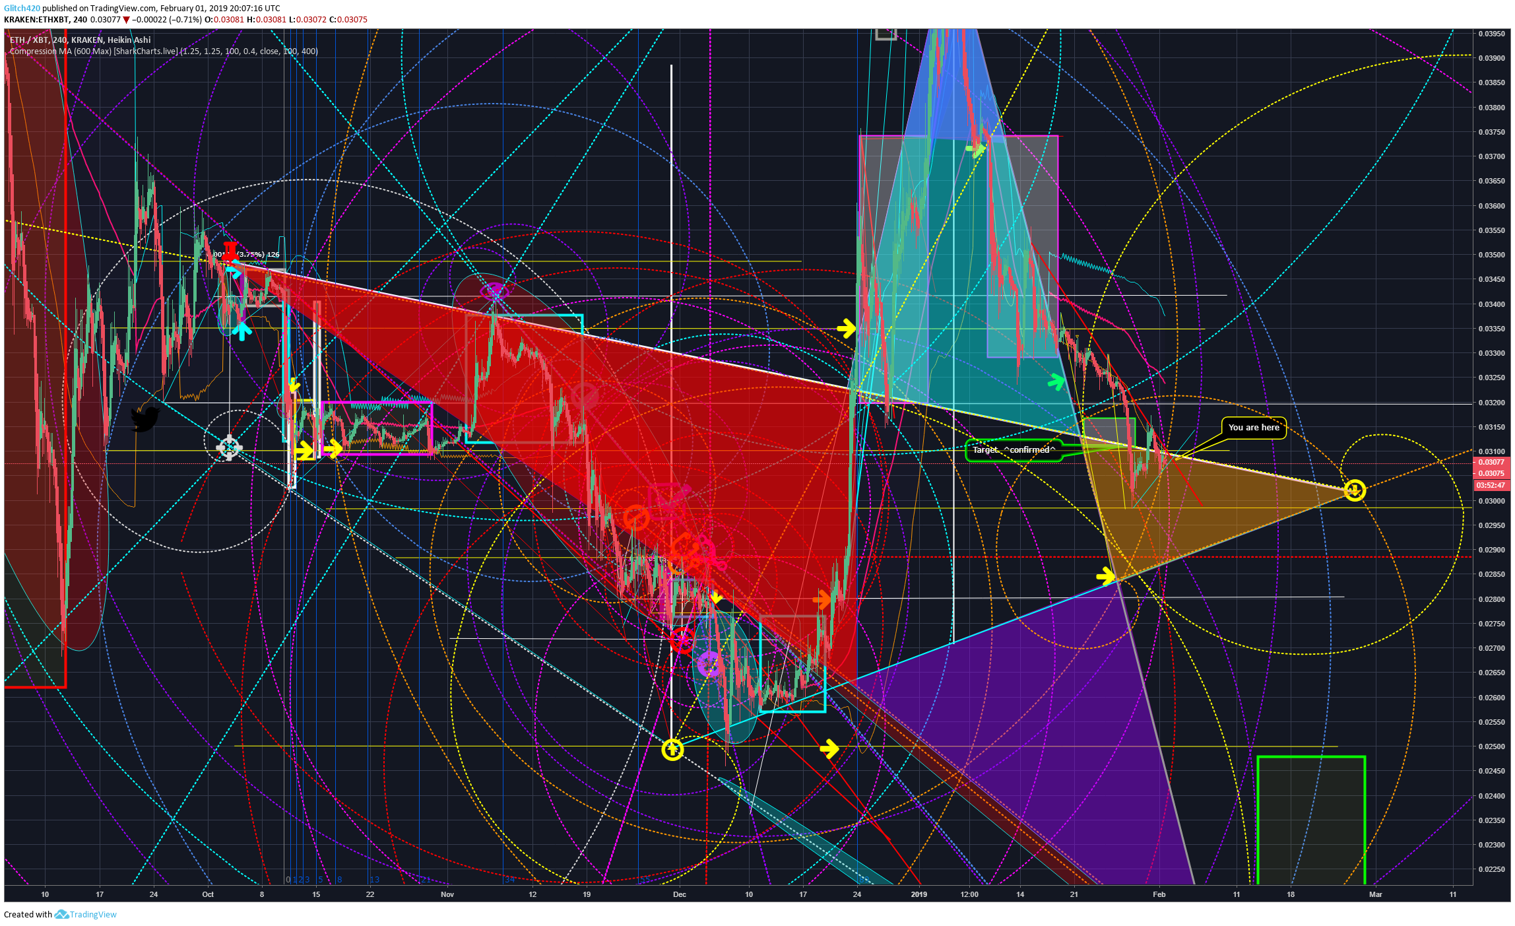Click the 0.02500 price scale label
This screenshot has height=926, width=1515.
coord(1491,746)
